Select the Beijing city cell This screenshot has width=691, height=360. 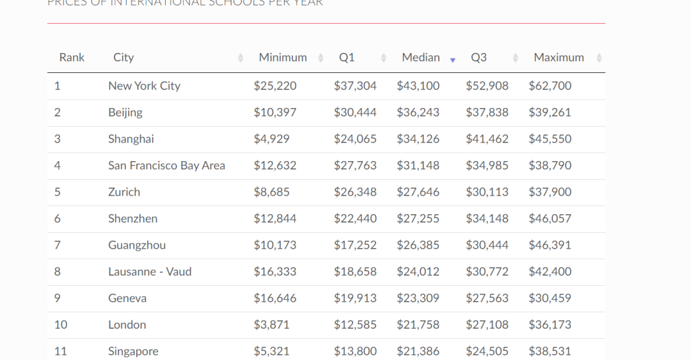(x=125, y=113)
